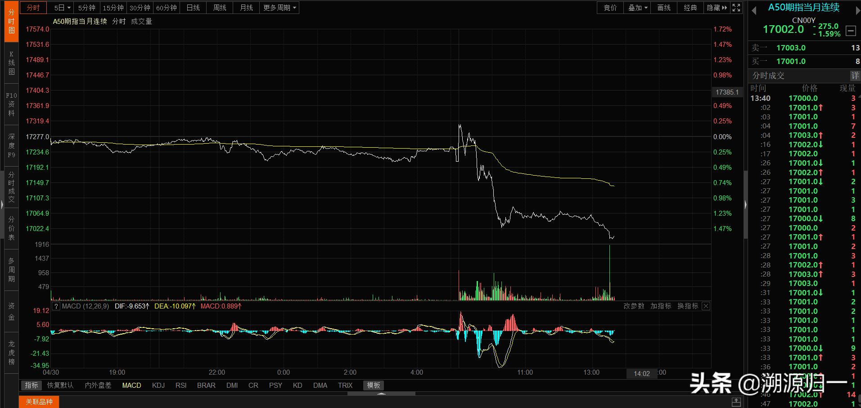Select the DMI indicator tab

[232, 385]
